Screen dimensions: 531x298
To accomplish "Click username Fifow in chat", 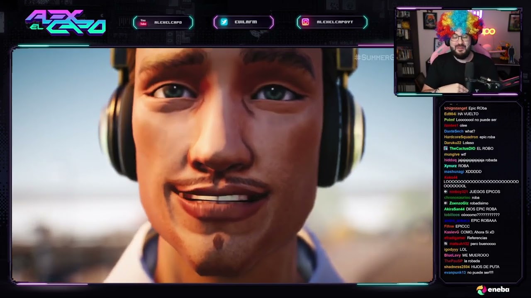I will pyautogui.click(x=449, y=226).
